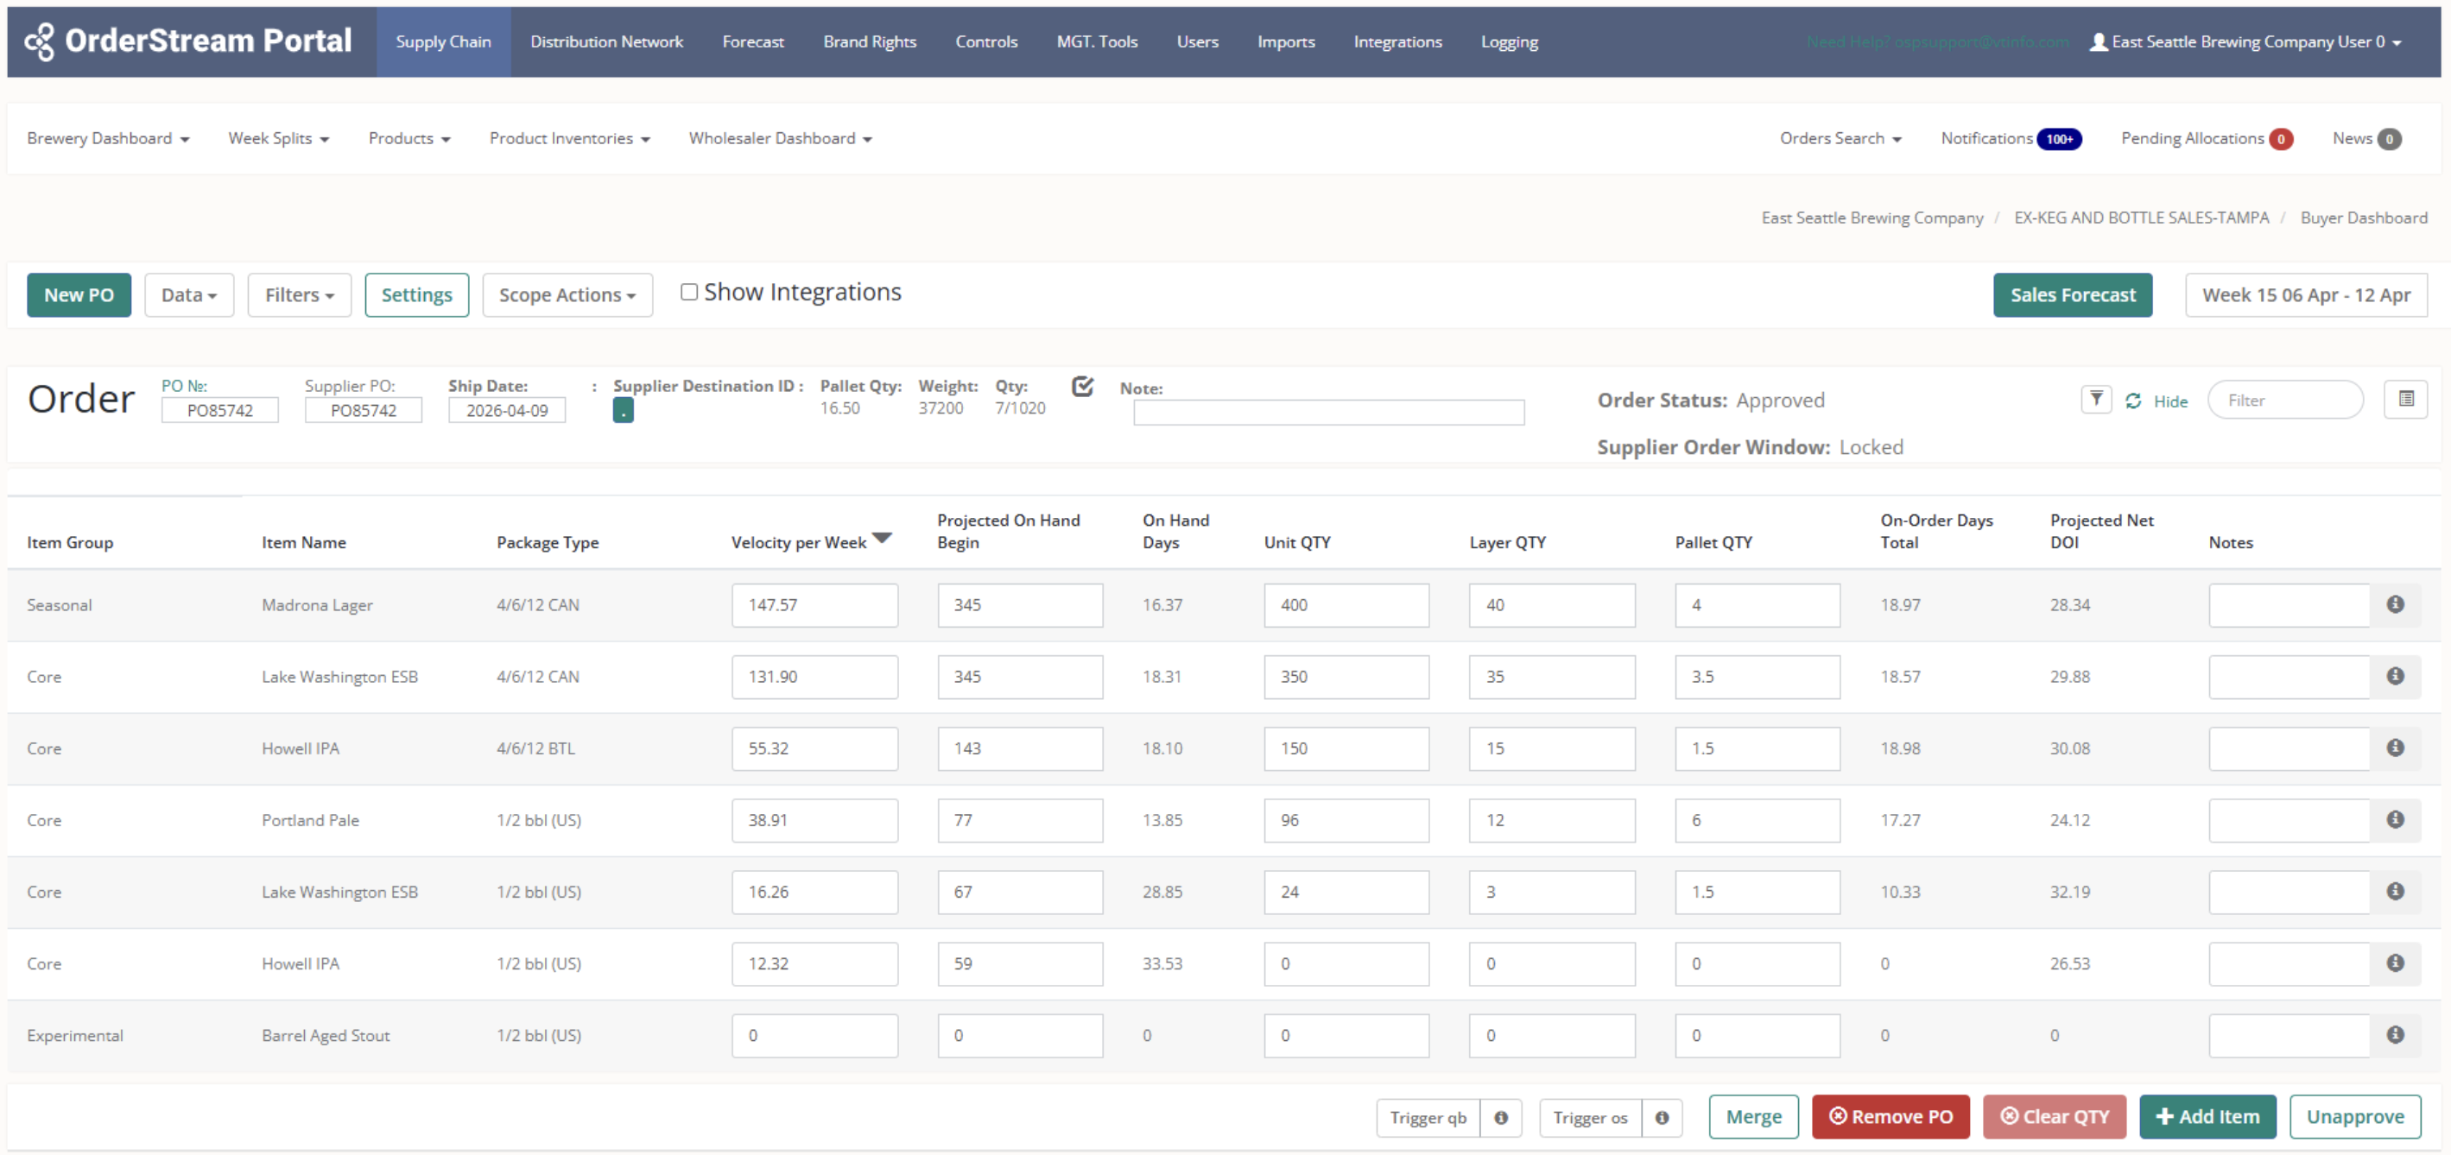Open the Controls nav item
Screen dimensions: 2451x1155
click(985, 41)
